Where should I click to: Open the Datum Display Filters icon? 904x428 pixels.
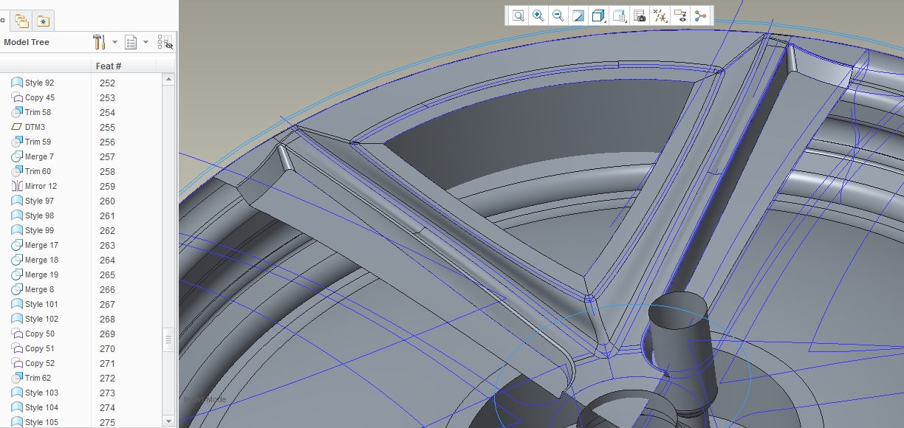click(x=660, y=15)
